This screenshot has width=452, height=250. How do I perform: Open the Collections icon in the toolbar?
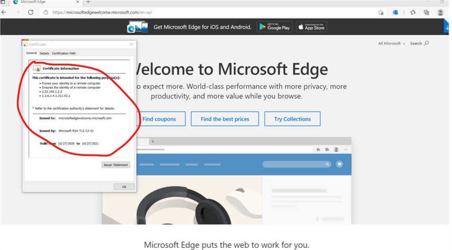(426, 12)
